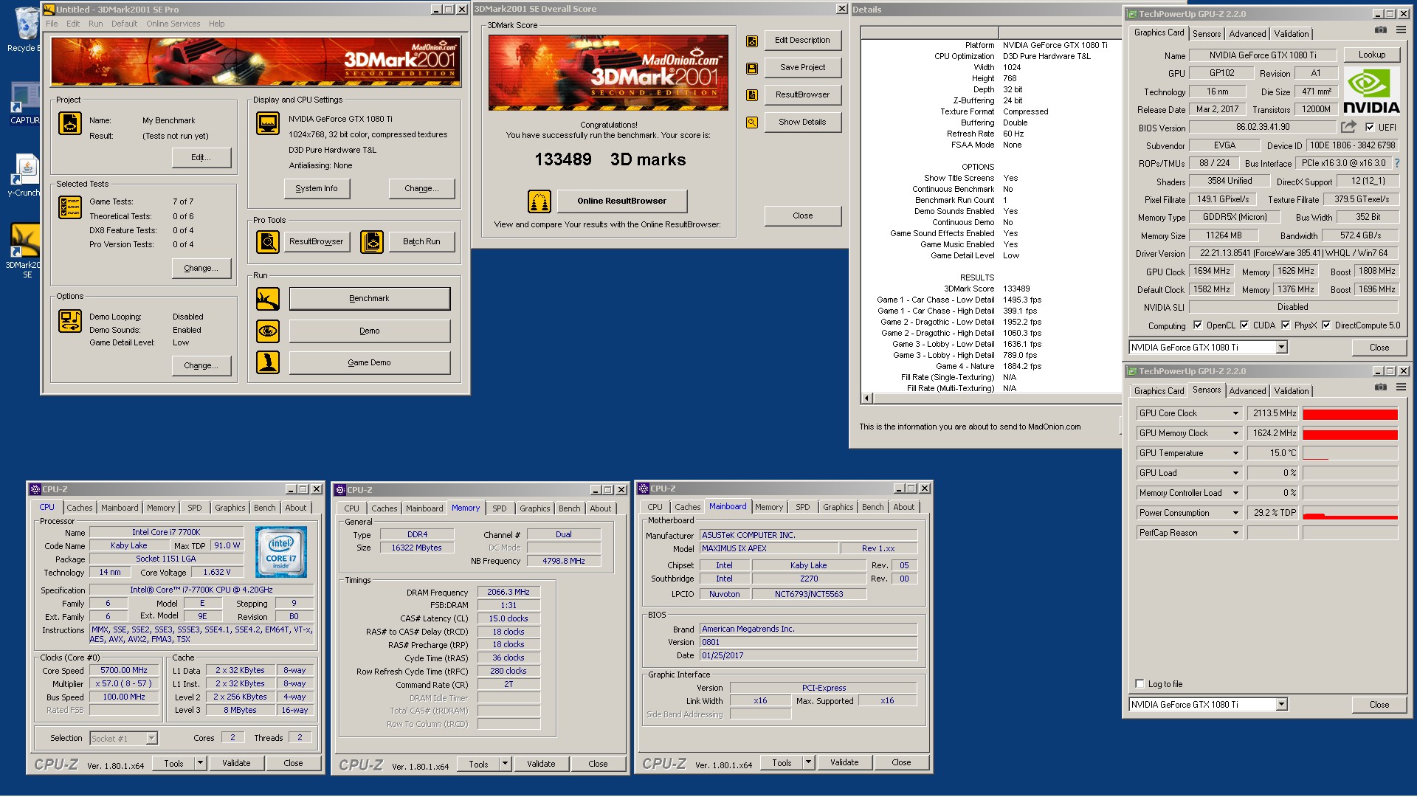This screenshot has height=797, width=1417.
Task: Click the Online ResultBrowser icon
Action: [x=539, y=201]
